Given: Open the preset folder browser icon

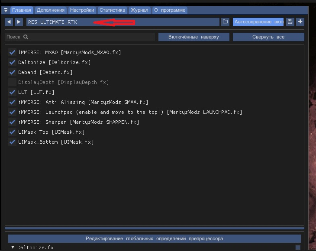Looking at the screenshot, I should click(x=225, y=22).
